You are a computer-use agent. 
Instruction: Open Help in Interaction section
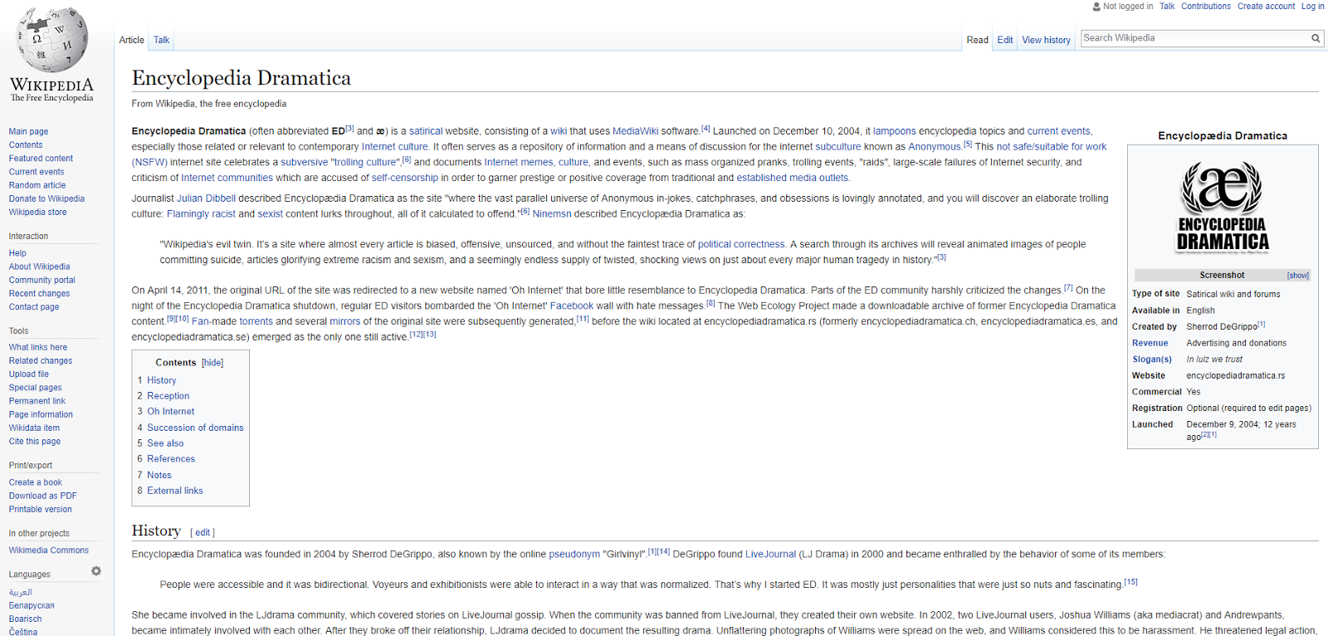[x=17, y=253]
